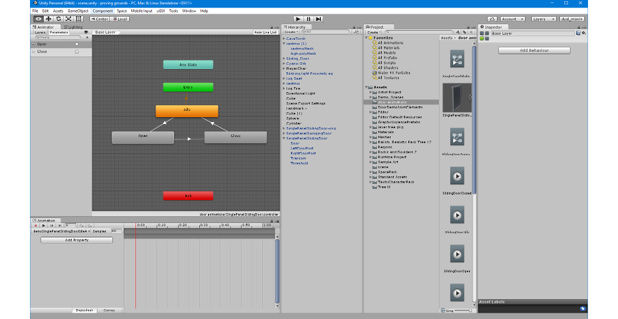Select the Scale tool
The width and height of the screenshot is (618, 319).
pyautogui.click(x=69, y=19)
